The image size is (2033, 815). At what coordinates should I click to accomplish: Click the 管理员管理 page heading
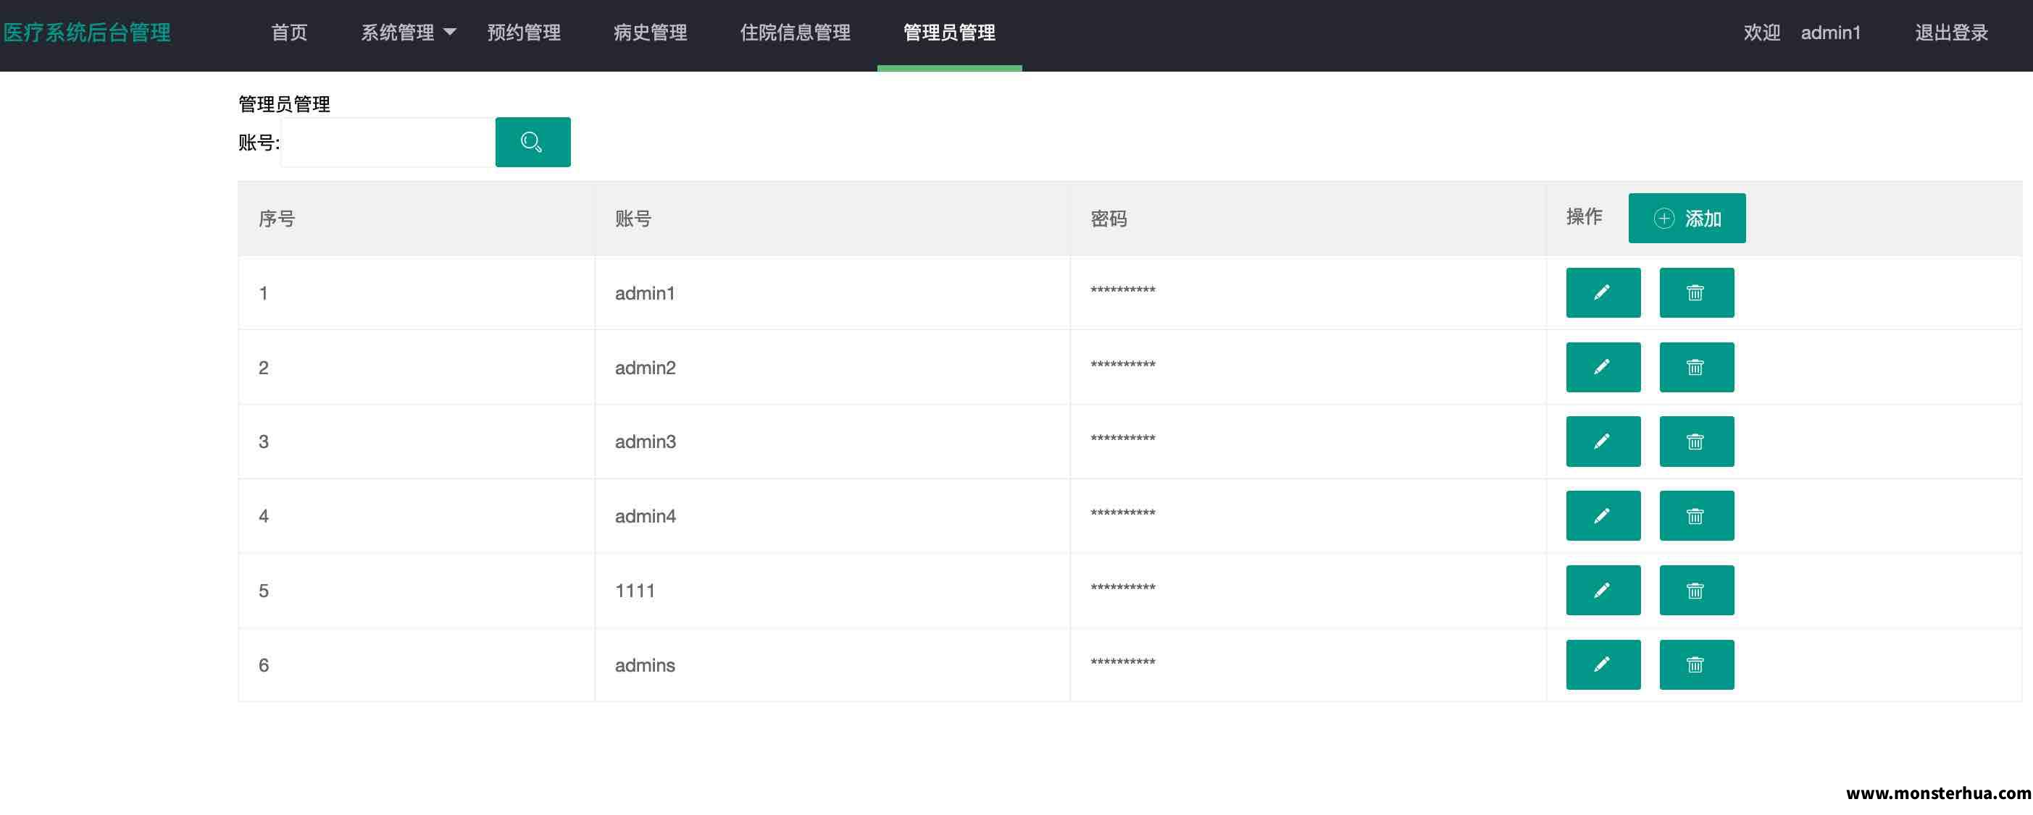click(x=284, y=104)
